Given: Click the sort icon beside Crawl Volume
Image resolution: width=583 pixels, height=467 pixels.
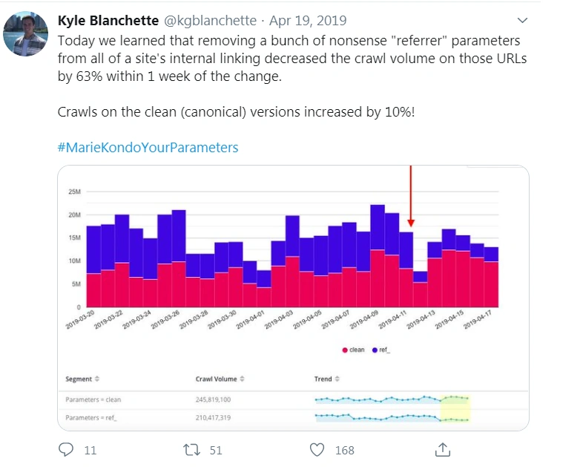Looking at the screenshot, I should [242, 379].
